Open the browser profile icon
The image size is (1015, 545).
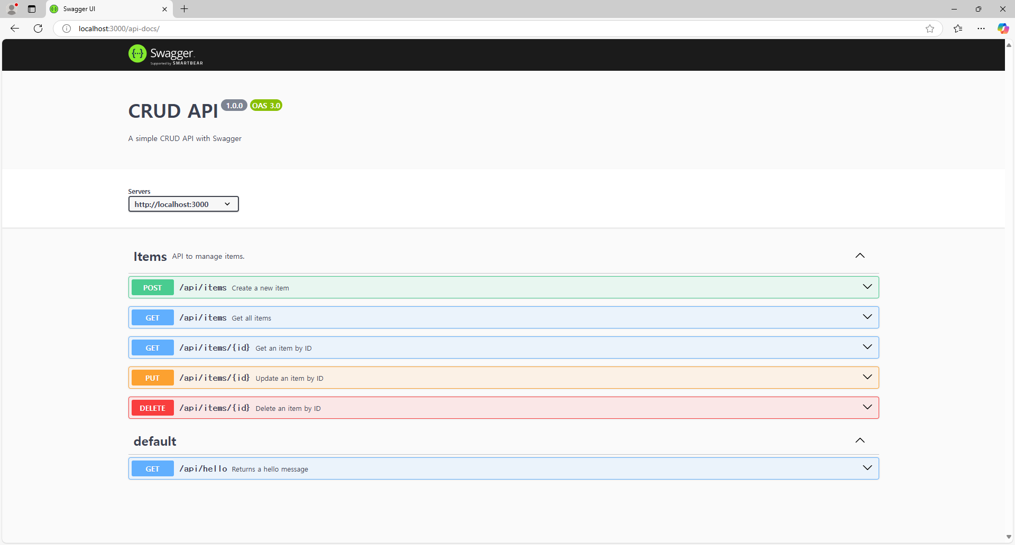pos(12,9)
